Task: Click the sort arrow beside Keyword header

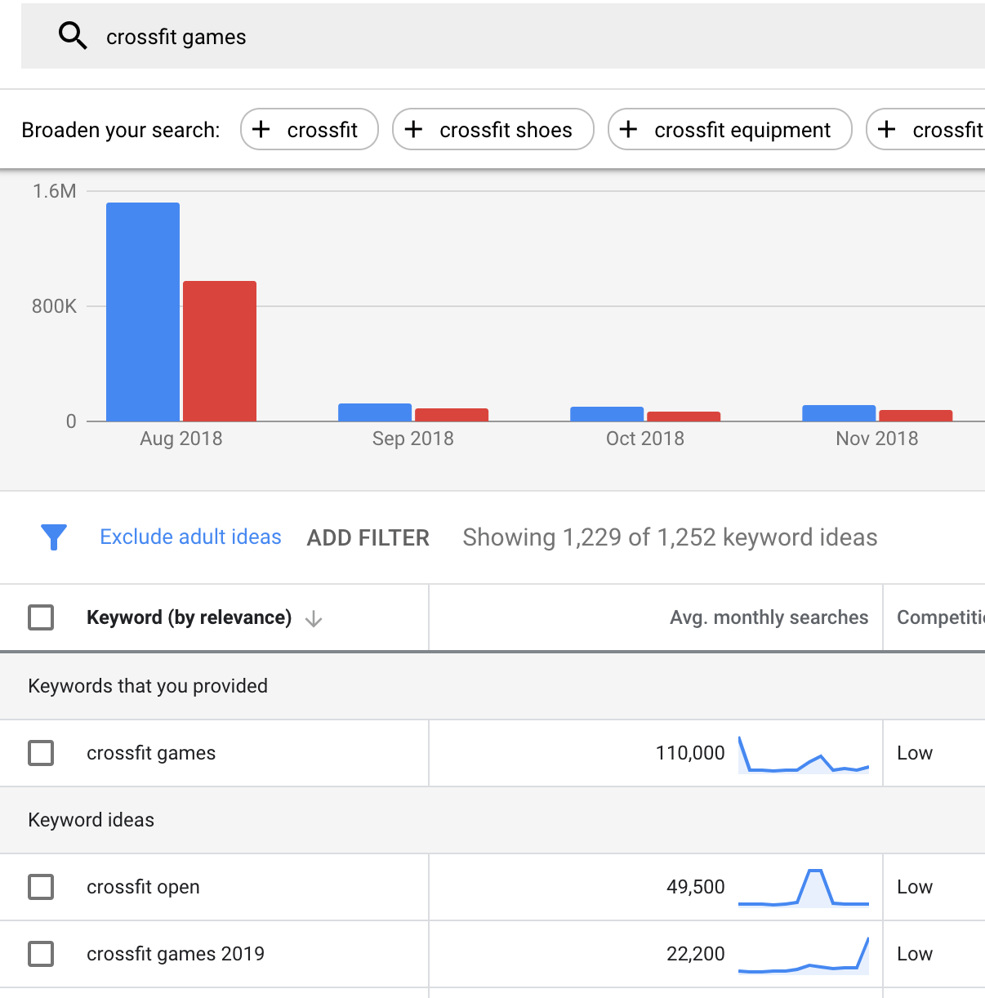Action: (x=314, y=619)
